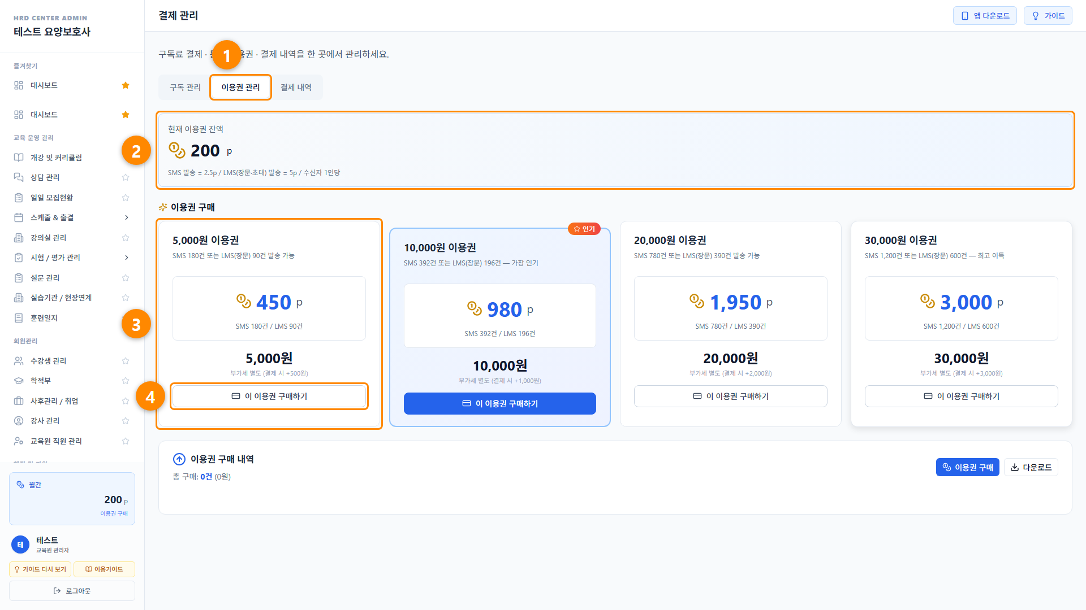Select the 30,000원 이용권 plan card

pos(961,324)
